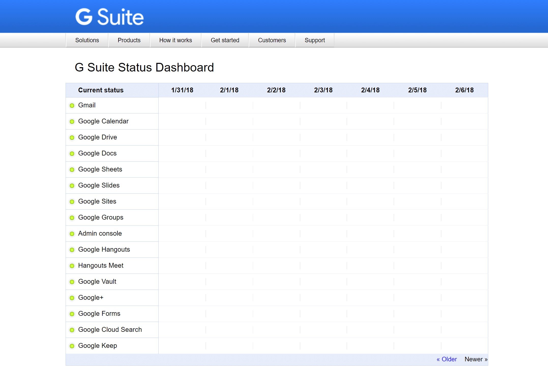Viewport: 548px width, 371px height.
Task: Select the Google Groups row label
Action: (x=100, y=217)
